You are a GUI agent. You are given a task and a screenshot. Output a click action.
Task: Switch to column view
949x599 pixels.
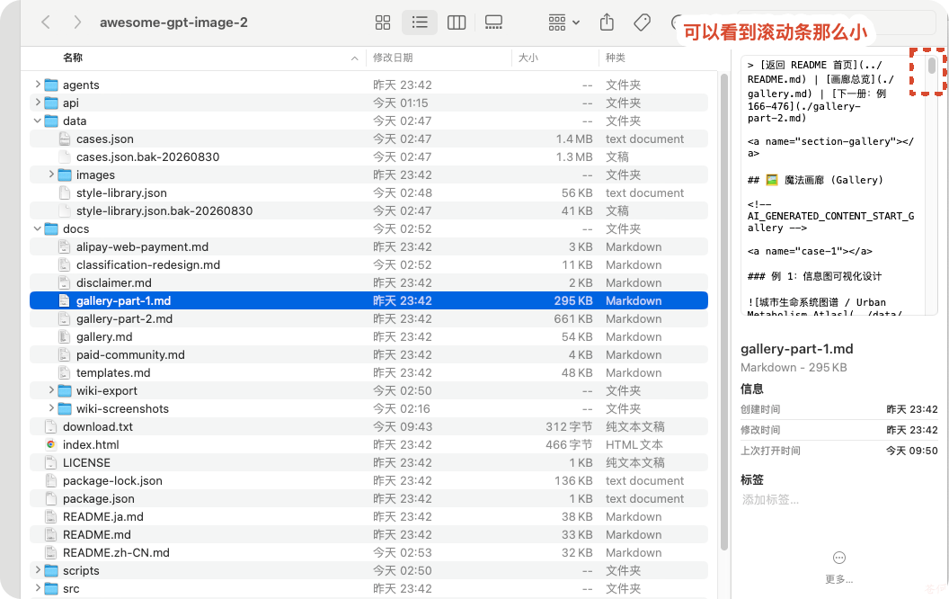pos(457,23)
